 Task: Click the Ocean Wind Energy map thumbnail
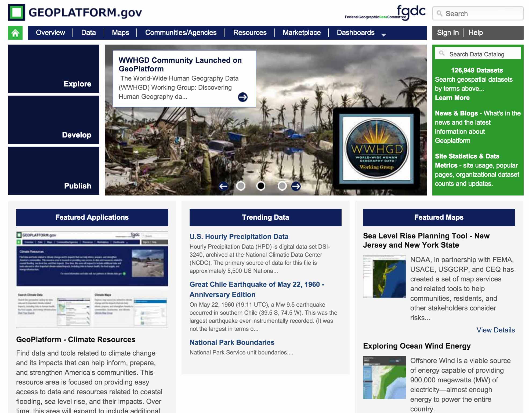(x=385, y=378)
